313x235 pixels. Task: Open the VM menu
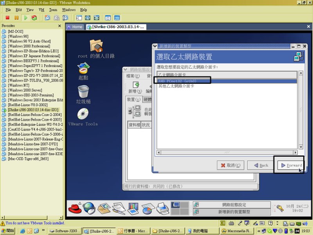click(41, 10)
